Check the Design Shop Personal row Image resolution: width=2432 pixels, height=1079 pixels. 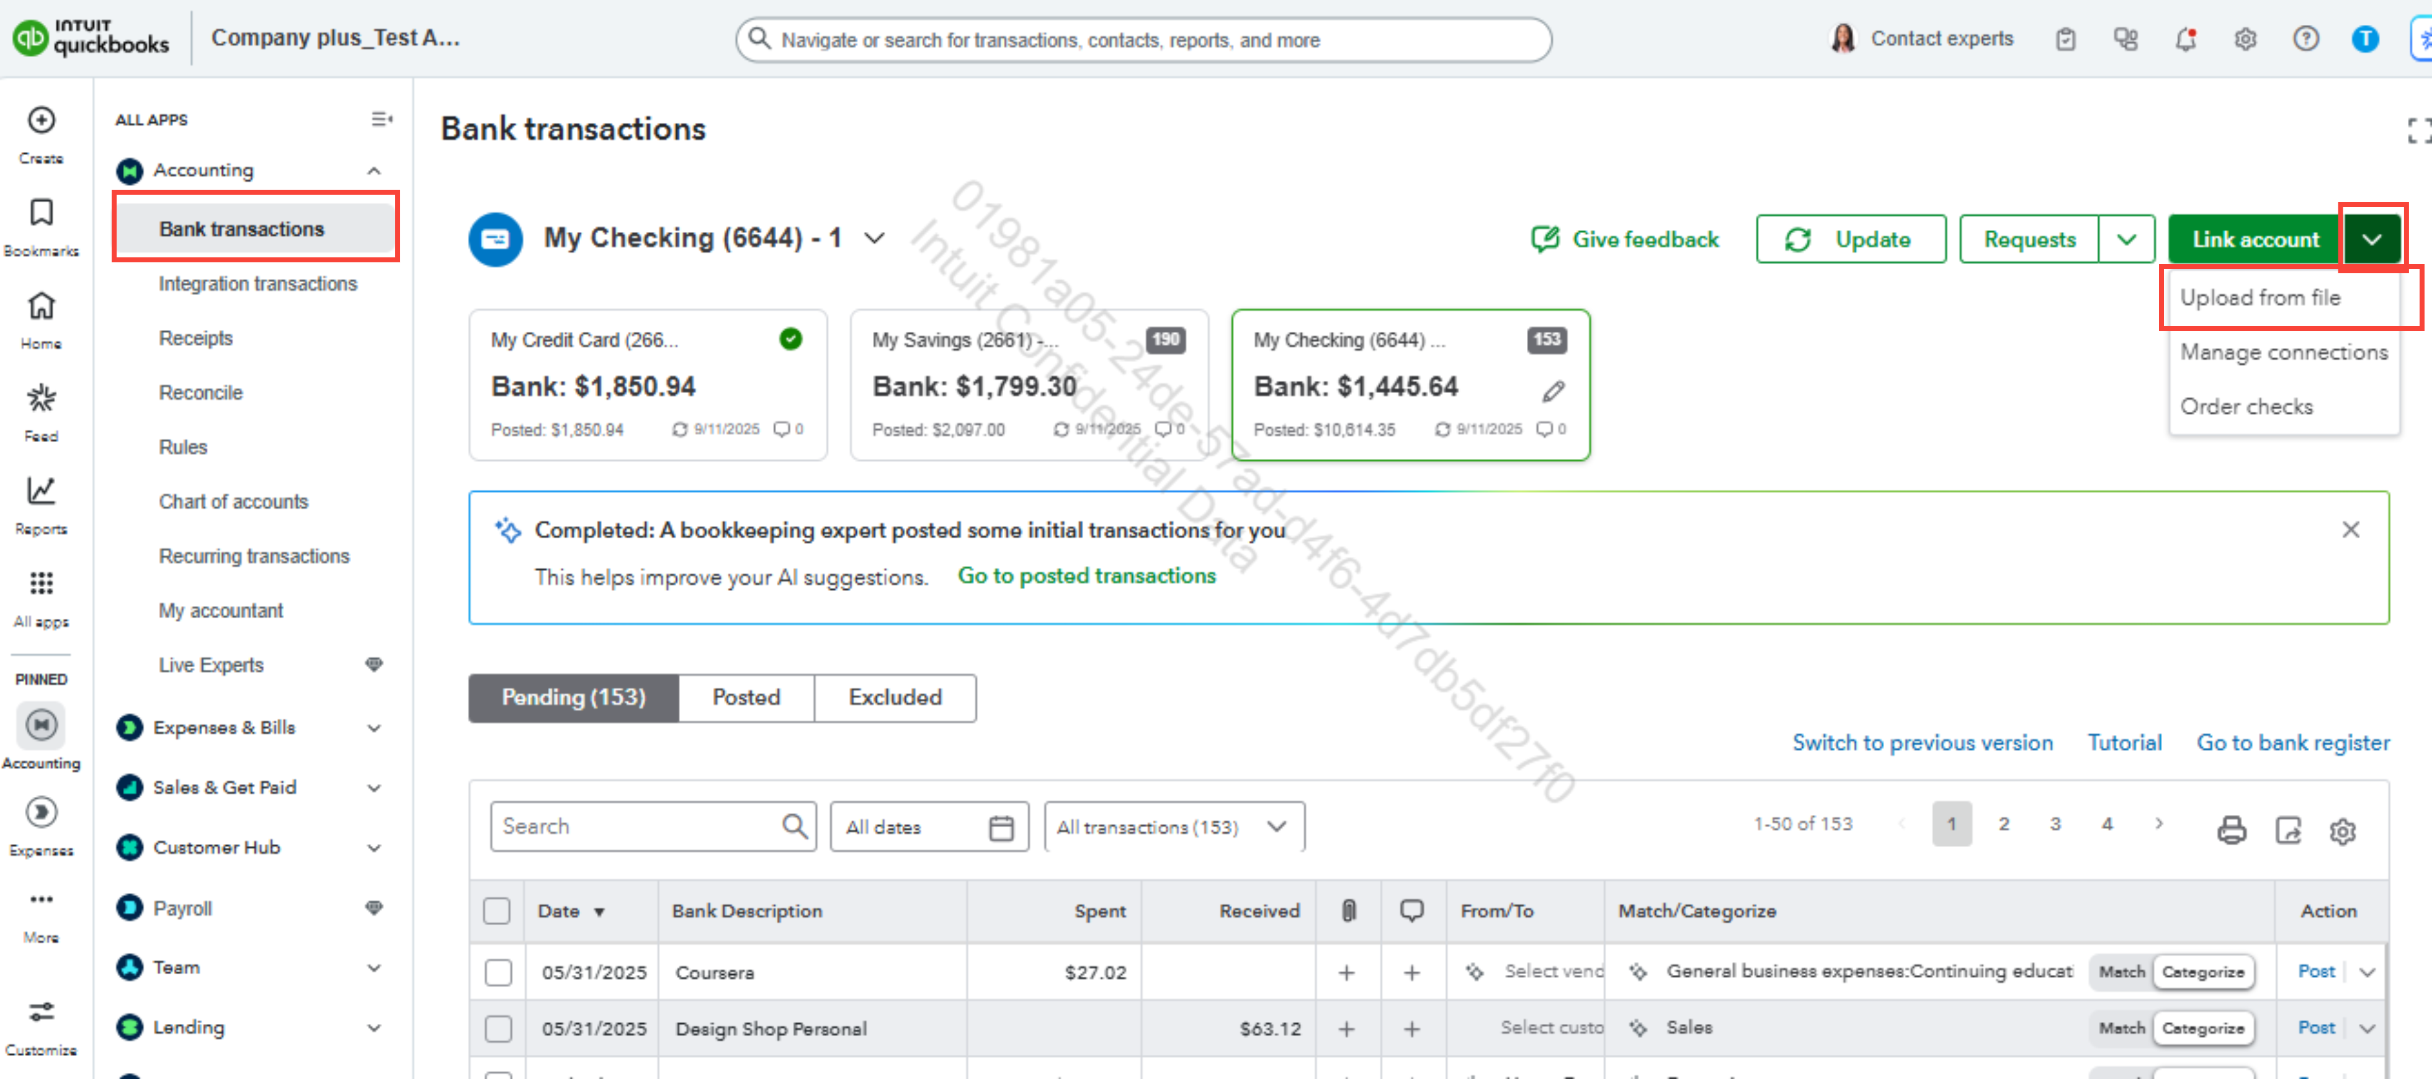[498, 1029]
